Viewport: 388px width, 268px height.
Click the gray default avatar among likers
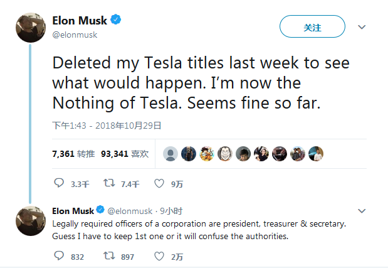(170, 154)
